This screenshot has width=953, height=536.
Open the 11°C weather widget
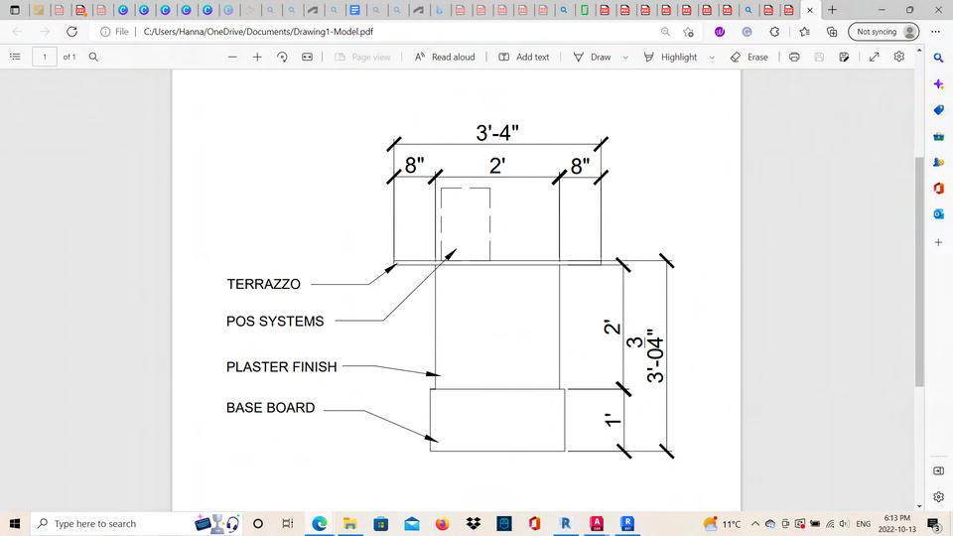click(x=722, y=523)
